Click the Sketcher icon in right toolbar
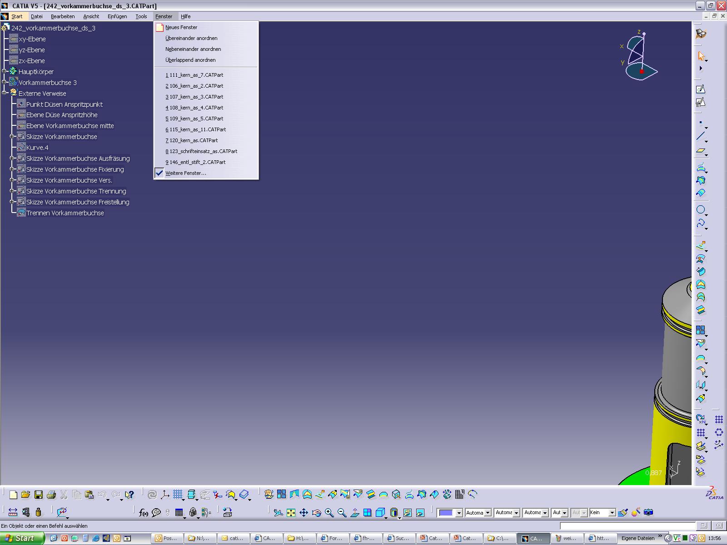 (x=701, y=89)
